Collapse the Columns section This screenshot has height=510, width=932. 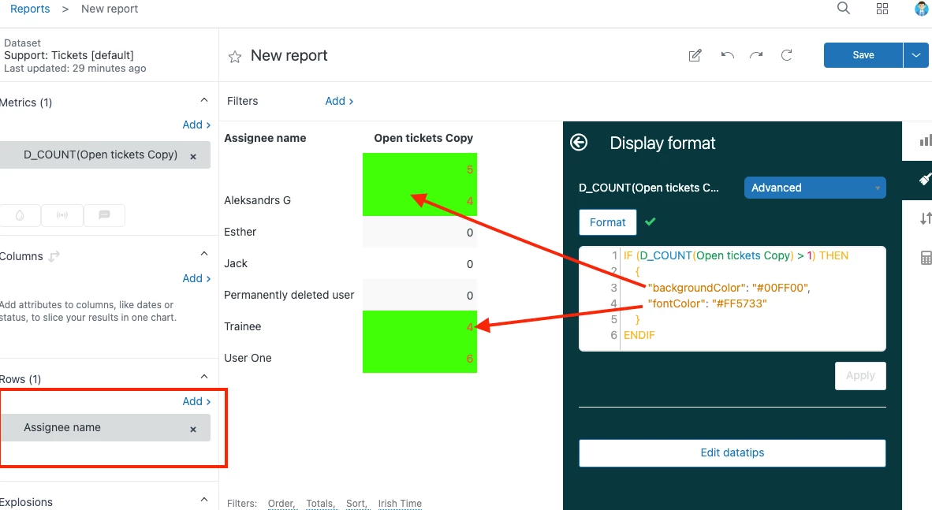click(x=204, y=254)
